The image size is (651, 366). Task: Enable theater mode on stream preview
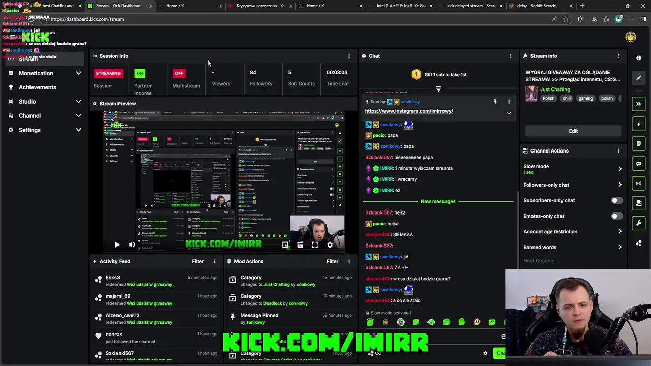300,245
